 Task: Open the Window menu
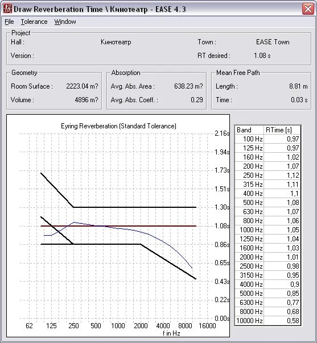[65, 22]
